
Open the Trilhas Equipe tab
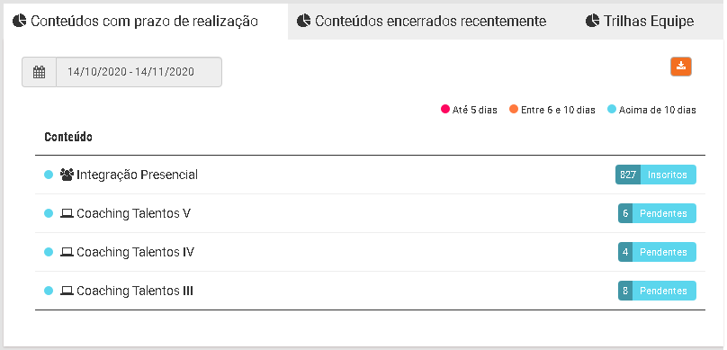(x=640, y=21)
